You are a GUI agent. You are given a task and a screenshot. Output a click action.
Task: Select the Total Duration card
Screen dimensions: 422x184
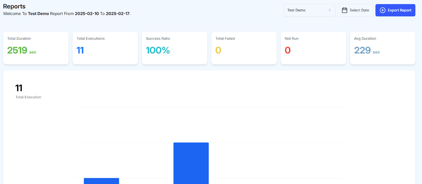pos(36,48)
